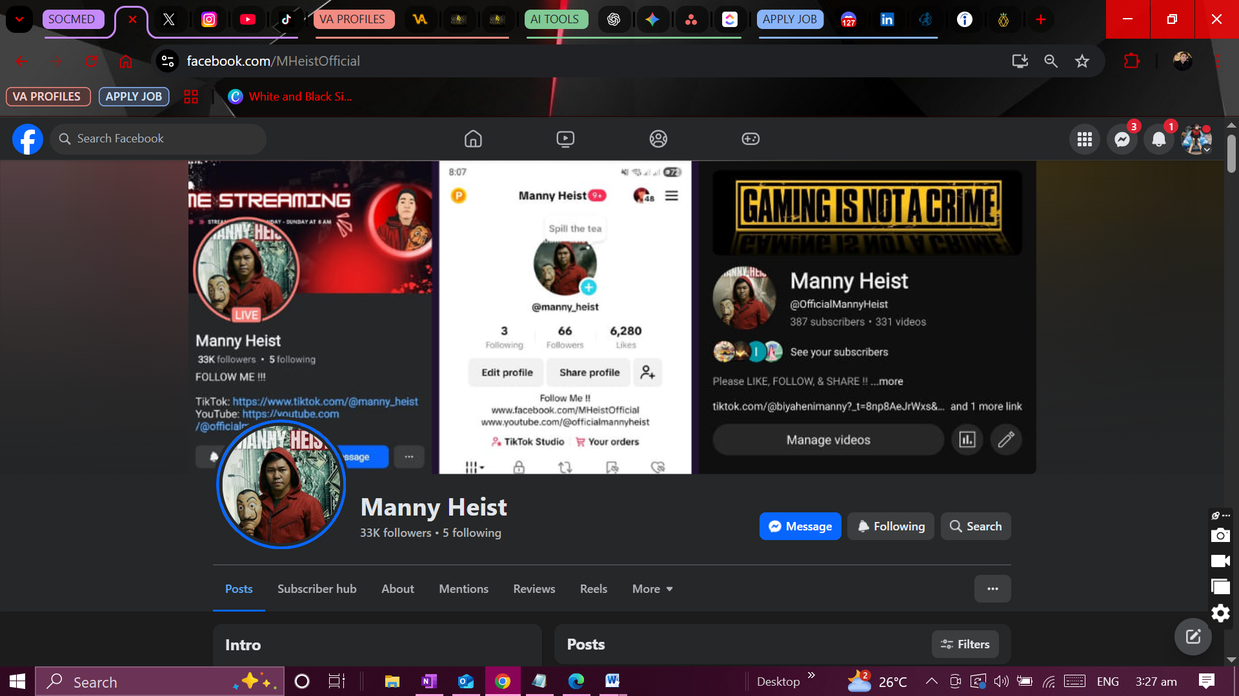Bookmark this page with star icon
The width and height of the screenshot is (1239, 696).
coord(1082,61)
